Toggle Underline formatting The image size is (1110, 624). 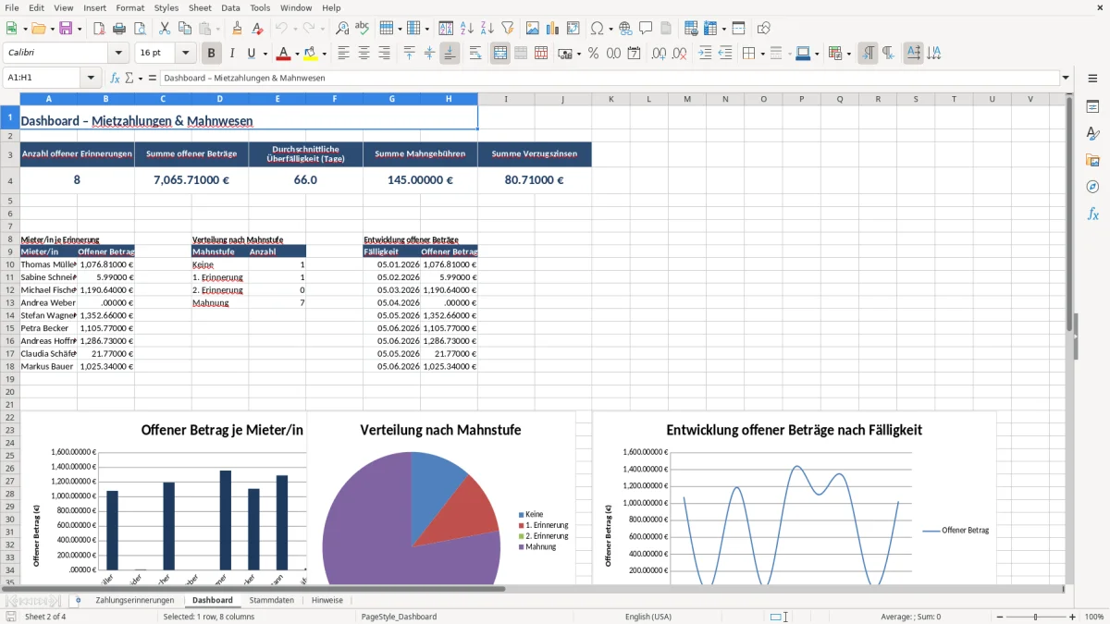[x=251, y=54]
